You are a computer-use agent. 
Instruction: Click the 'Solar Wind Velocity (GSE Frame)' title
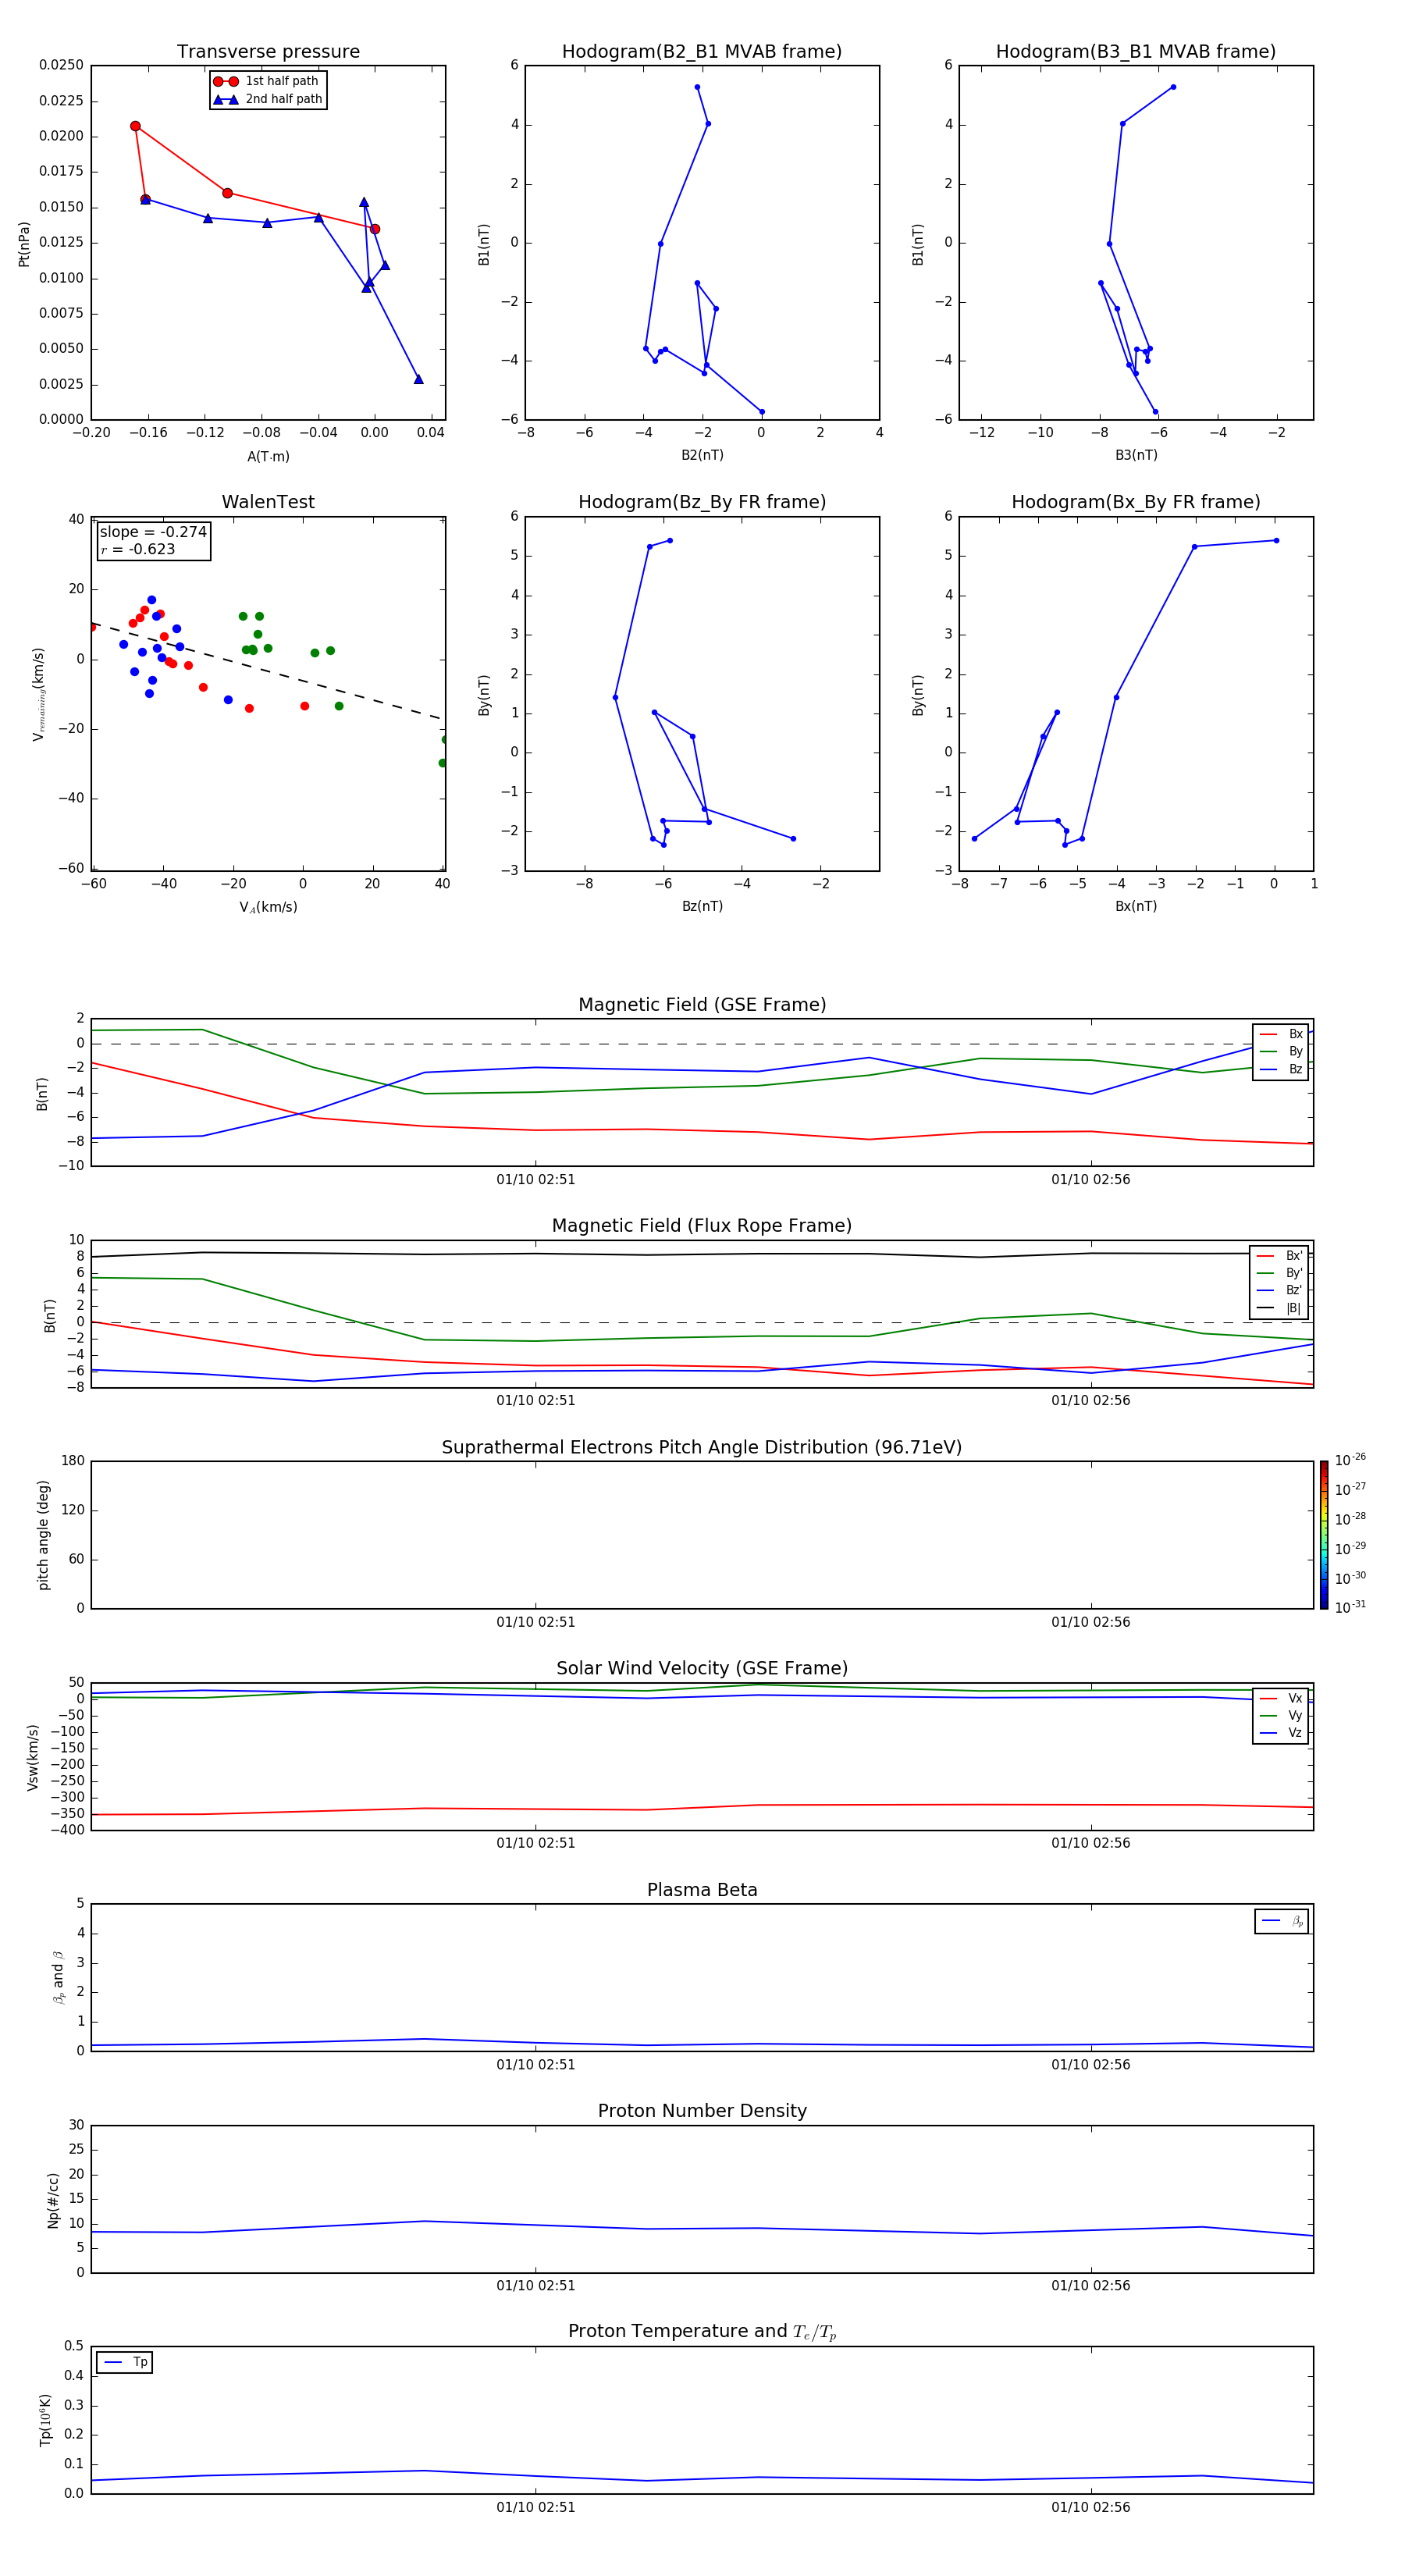(x=702, y=1668)
